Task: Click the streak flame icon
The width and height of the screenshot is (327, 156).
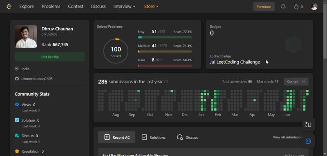Action: tap(296, 7)
